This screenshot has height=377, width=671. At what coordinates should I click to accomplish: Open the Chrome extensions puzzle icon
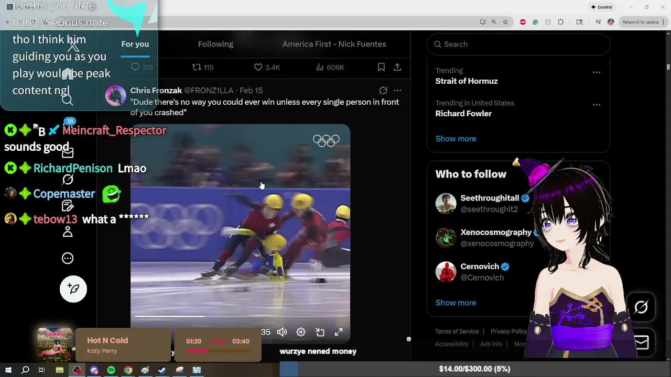tap(561, 22)
